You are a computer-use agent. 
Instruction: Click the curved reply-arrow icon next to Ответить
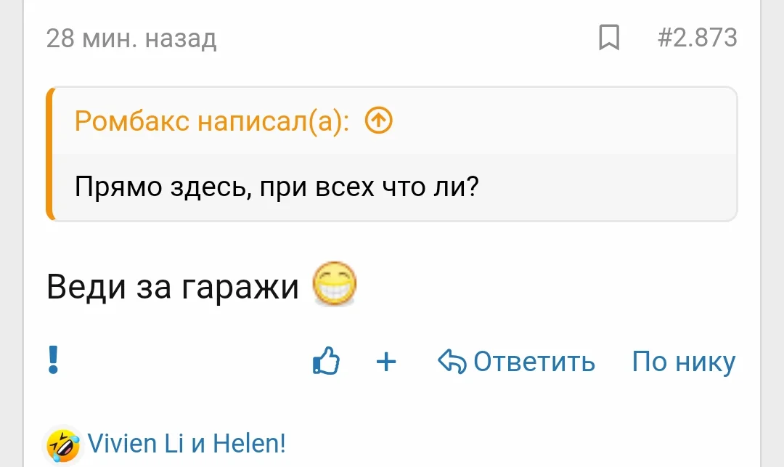pos(452,362)
